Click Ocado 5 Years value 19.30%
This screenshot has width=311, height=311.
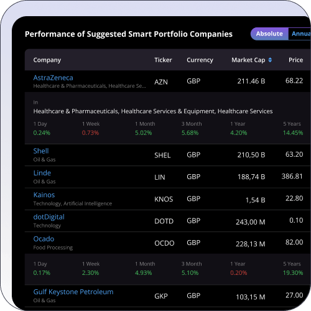[x=293, y=272]
